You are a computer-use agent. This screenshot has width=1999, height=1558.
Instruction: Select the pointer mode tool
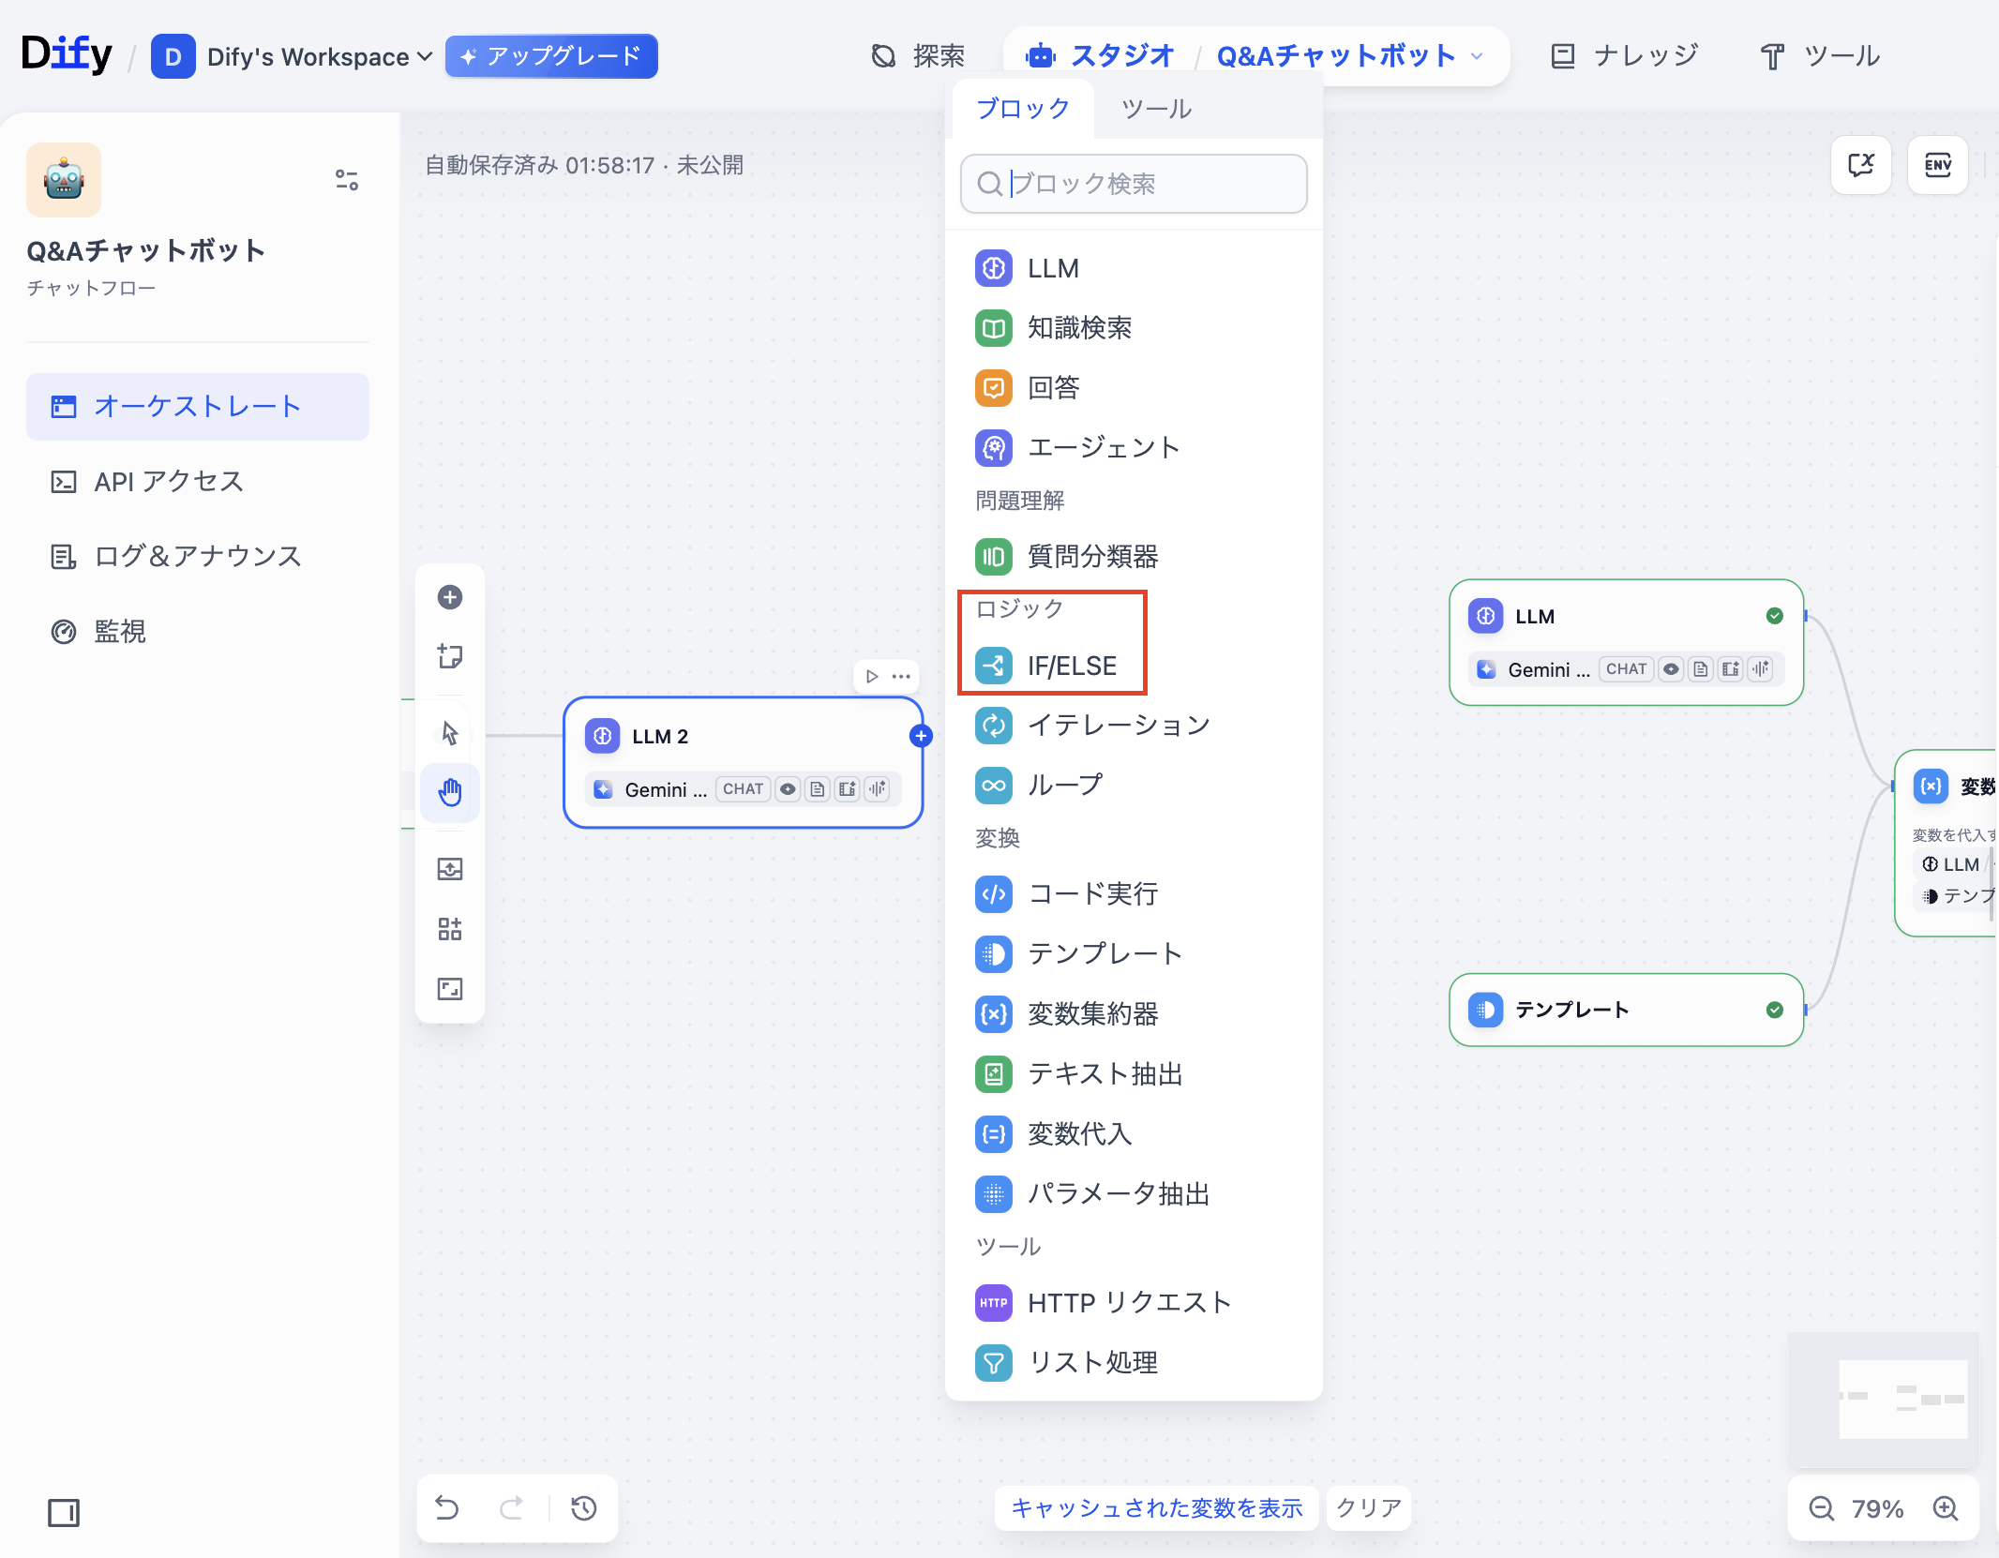[x=450, y=732]
